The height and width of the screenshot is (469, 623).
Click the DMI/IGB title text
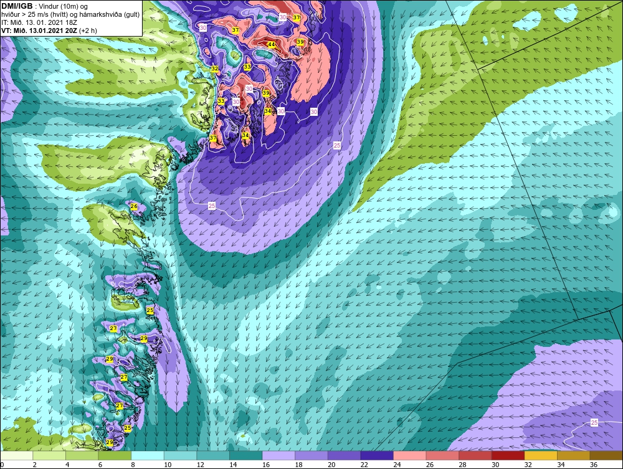point(17,6)
